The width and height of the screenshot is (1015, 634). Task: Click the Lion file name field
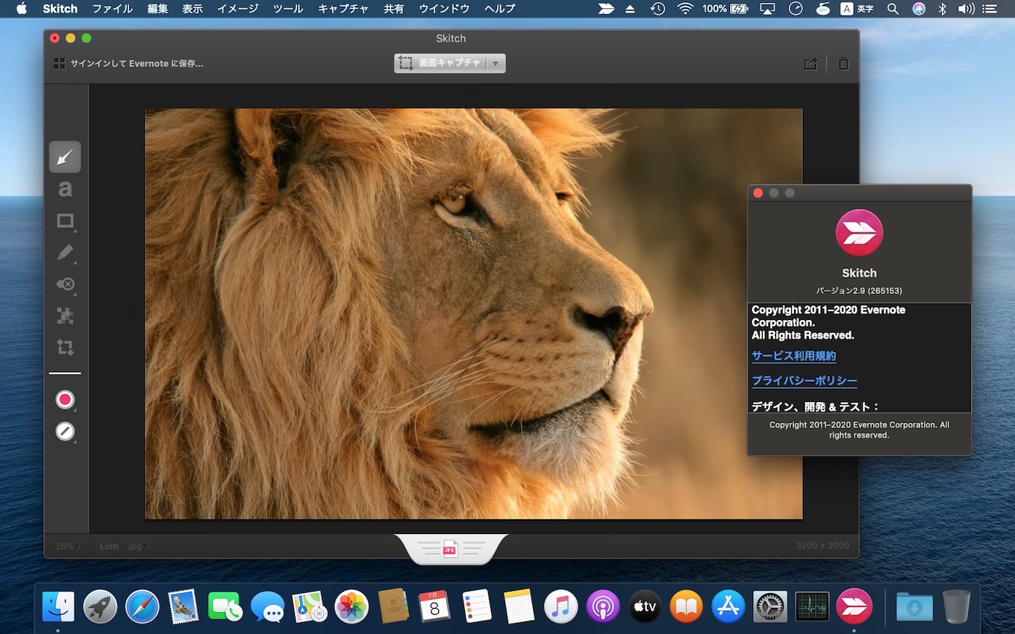[110, 546]
